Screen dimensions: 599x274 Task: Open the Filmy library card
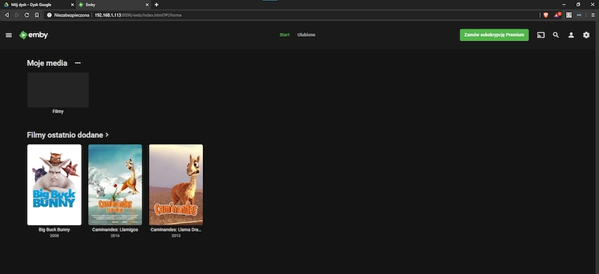coord(58,90)
